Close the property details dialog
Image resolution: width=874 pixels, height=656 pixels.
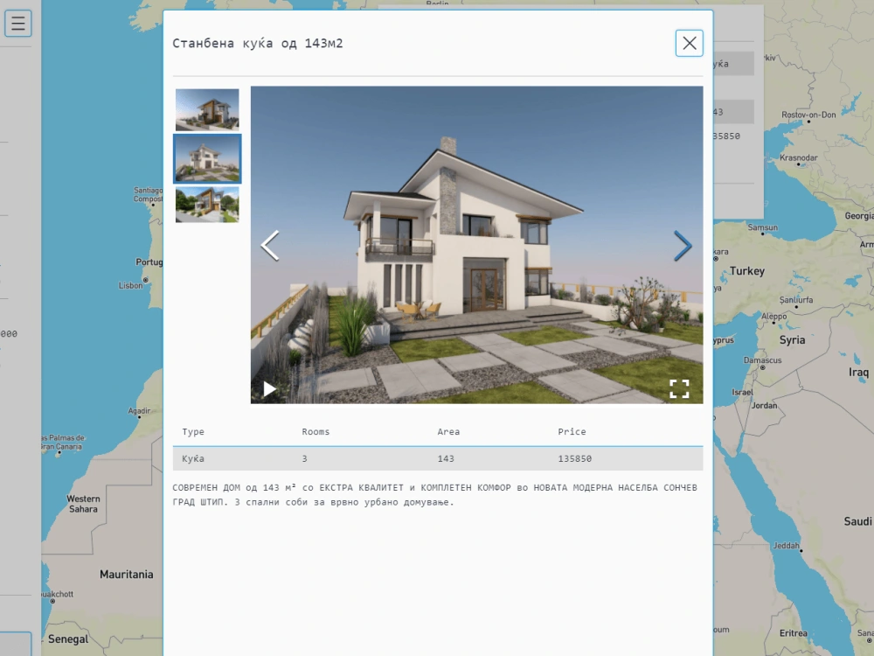(x=689, y=43)
